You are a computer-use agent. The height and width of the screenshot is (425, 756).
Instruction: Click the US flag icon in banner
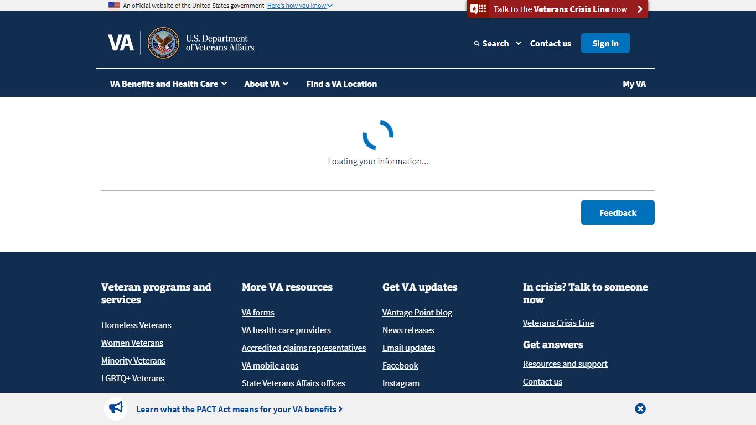(x=114, y=6)
